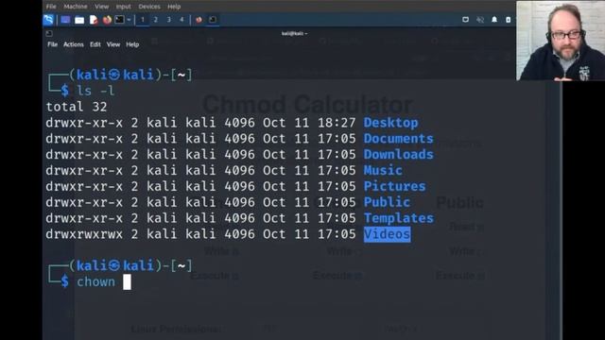605x340 pixels.
Task: Click the Templates directory name
Action: click(399, 218)
